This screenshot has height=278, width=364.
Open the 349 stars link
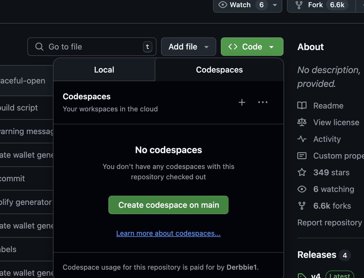tap(331, 172)
